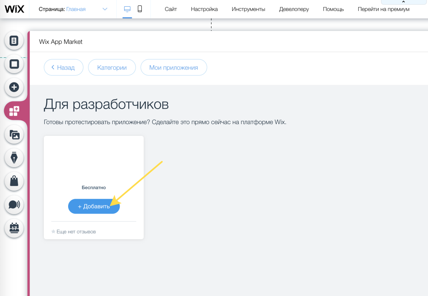Image resolution: width=428 pixels, height=296 pixels.
Task: Click the Бесплатно label on app card
Action: click(x=94, y=188)
